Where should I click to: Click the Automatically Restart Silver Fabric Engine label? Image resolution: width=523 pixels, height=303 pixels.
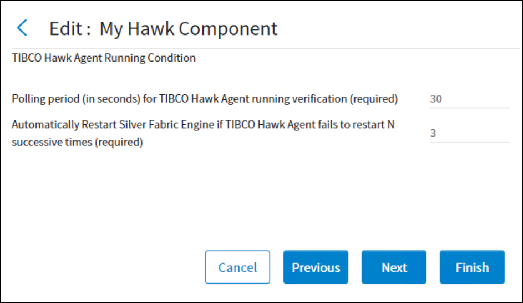tap(203, 125)
